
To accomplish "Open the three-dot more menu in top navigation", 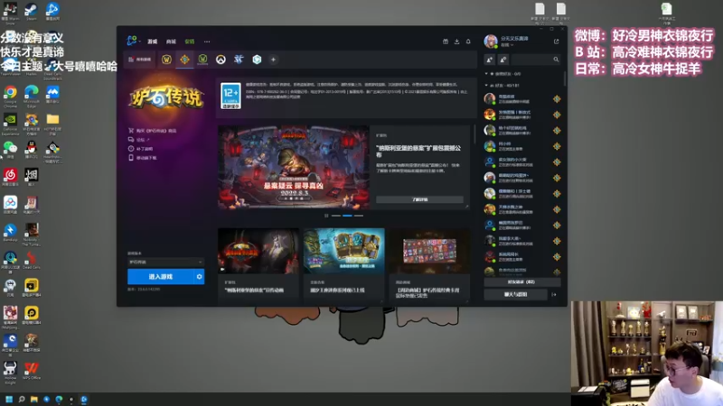I will [207, 42].
